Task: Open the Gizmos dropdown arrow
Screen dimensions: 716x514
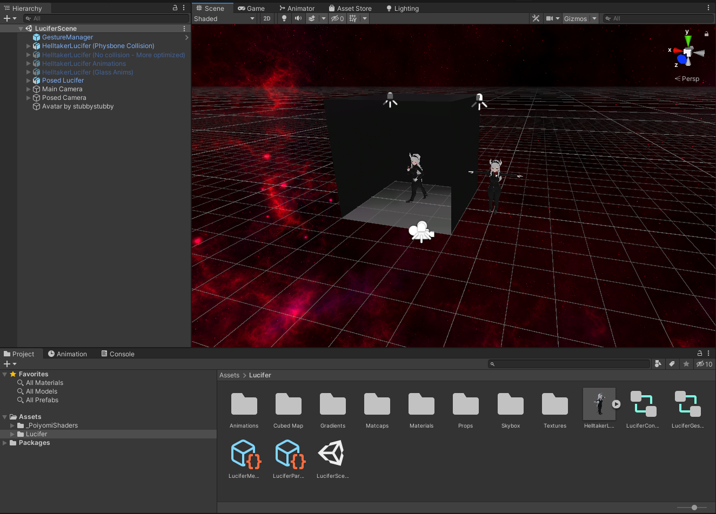Action: [594, 18]
